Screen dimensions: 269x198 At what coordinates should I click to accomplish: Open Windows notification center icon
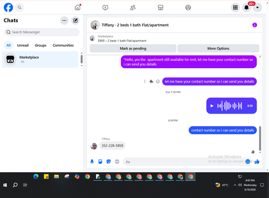tap(262, 185)
